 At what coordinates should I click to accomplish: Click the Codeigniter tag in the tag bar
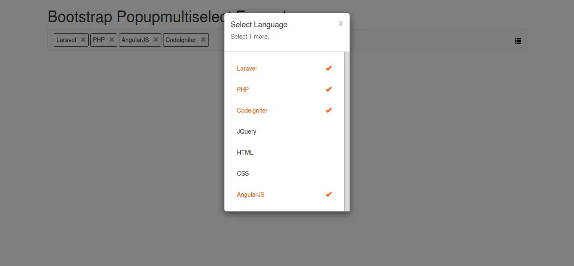coord(181,40)
